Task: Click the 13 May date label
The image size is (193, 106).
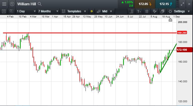Action: [x=87, y=17]
